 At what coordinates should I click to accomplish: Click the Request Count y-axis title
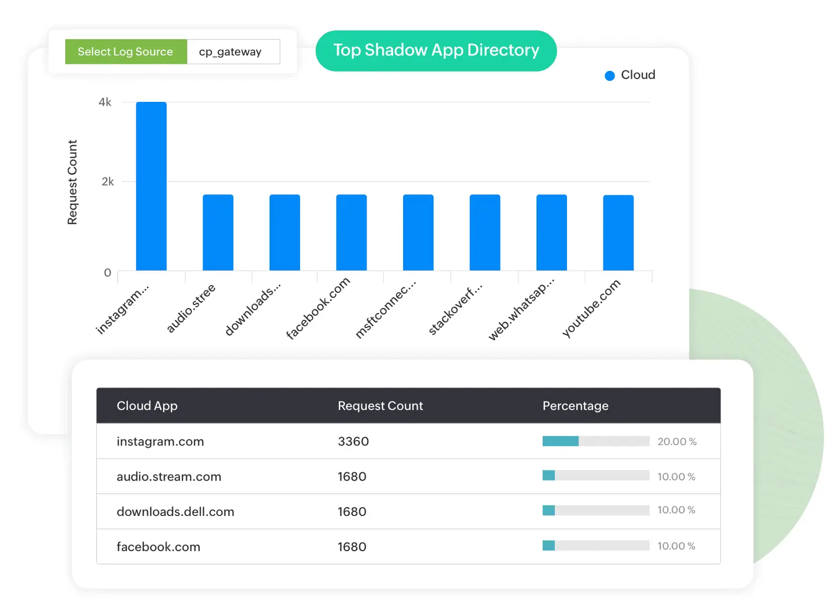click(x=72, y=182)
